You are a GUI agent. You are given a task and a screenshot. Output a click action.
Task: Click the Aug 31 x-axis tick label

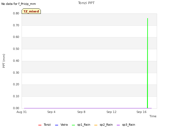[x=22, y=112]
